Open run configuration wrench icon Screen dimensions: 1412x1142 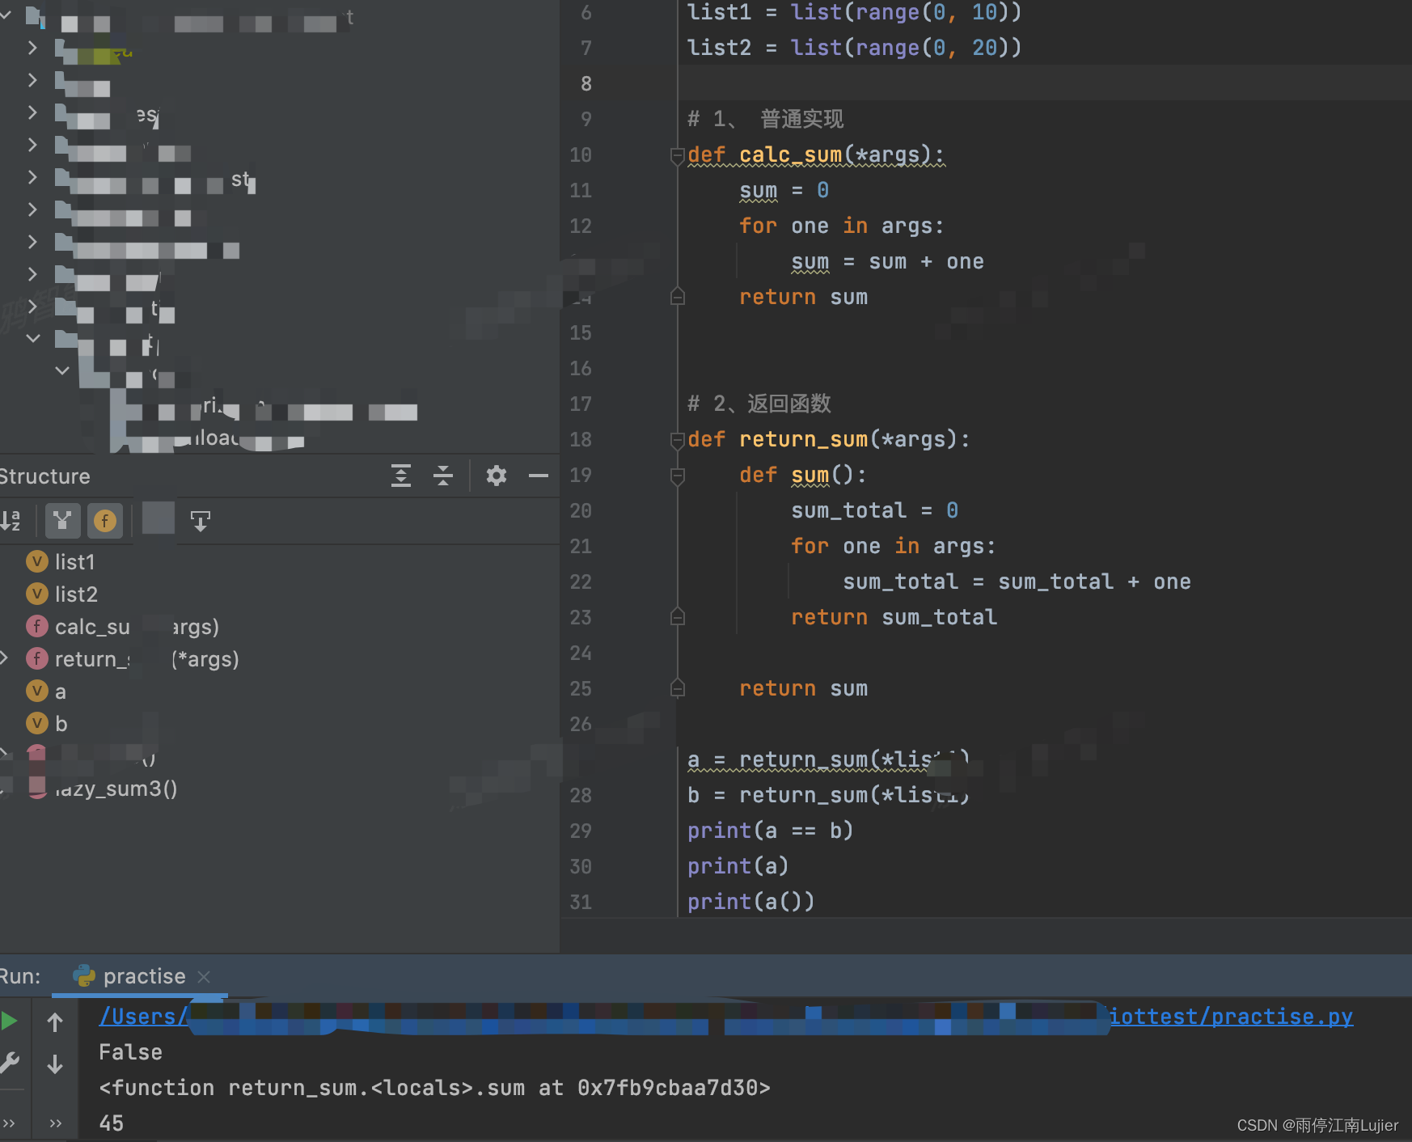10,1063
